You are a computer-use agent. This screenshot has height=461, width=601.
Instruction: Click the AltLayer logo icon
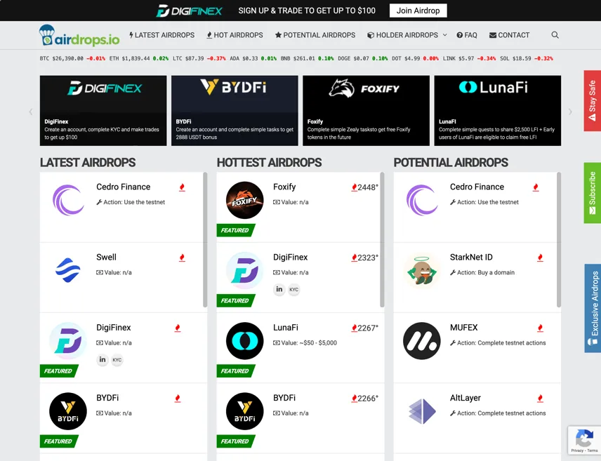point(422,411)
